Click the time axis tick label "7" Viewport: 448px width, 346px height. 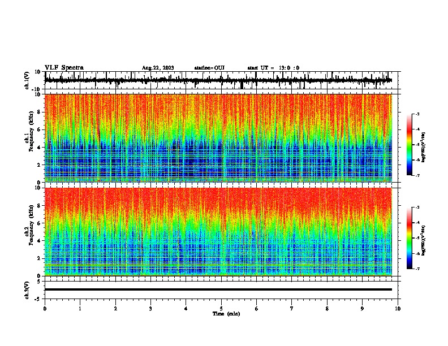point(292,309)
